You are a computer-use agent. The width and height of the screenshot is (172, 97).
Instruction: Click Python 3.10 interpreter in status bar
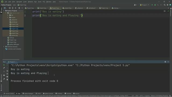click(159, 96)
